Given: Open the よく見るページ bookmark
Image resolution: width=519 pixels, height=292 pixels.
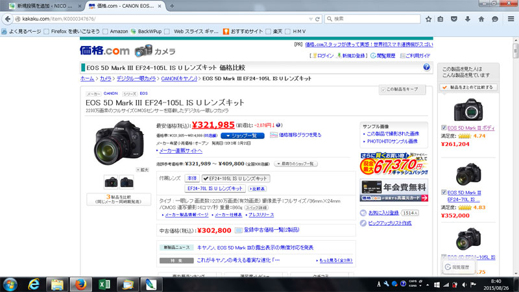Looking at the screenshot, I should (21, 31).
